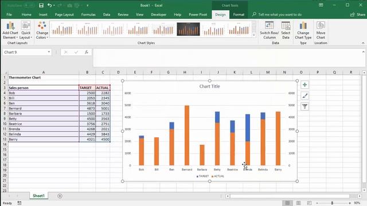Select the Sales person header cell

click(44, 88)
